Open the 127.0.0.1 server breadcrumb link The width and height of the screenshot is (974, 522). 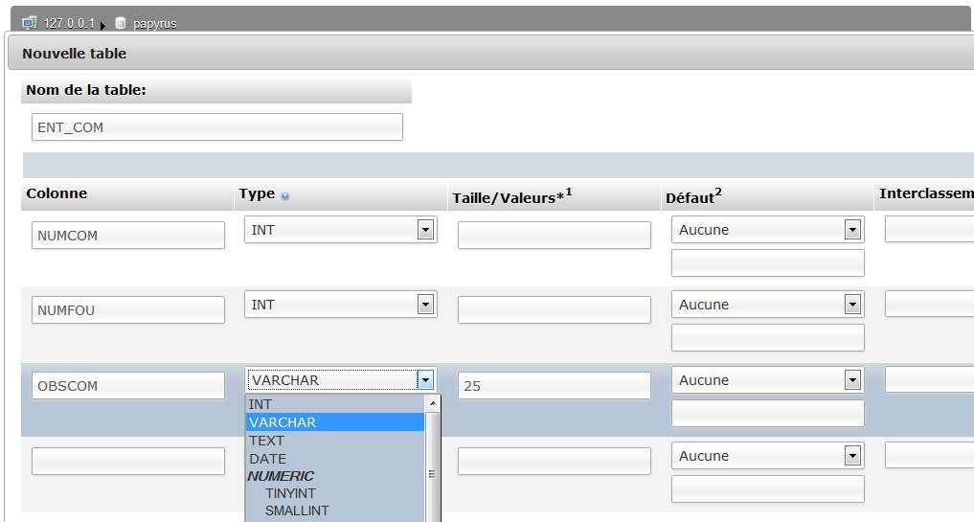click(x=69, y=23)
